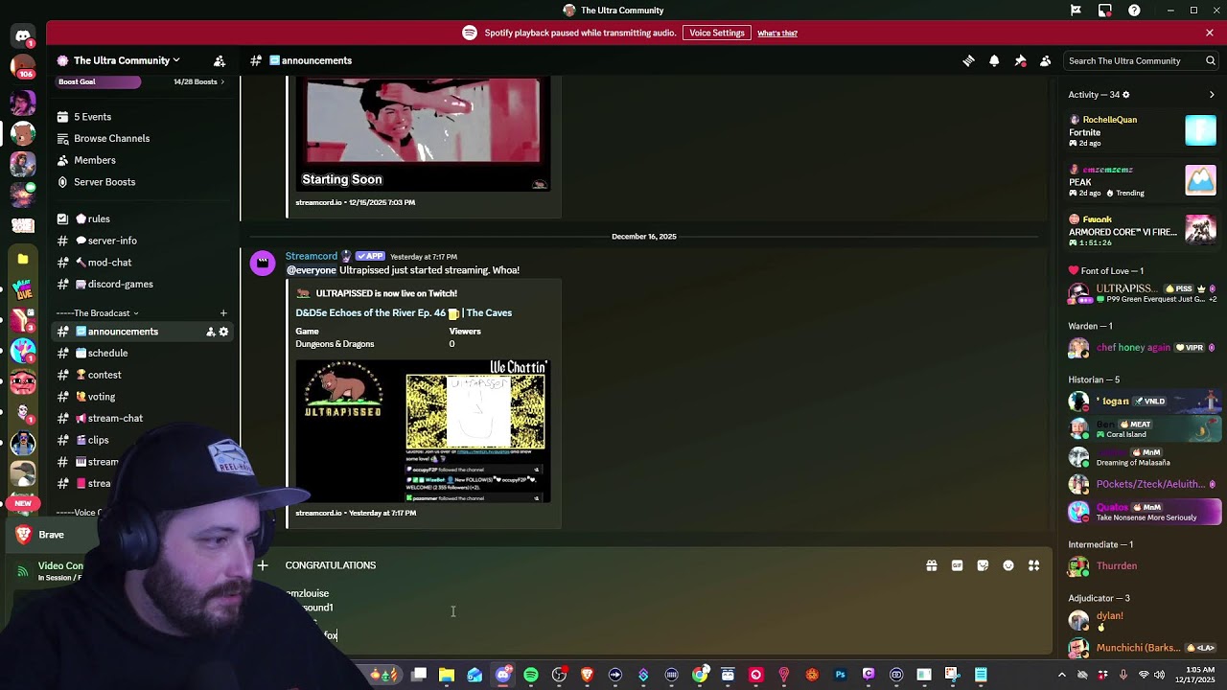Screen dimensions: 1227x690
Task: Open member chef honey again
Action: pyautogui.click(x=1143, y=347)
